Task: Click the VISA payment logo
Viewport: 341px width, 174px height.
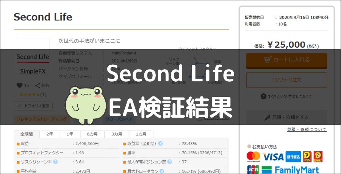Action: 273,157
